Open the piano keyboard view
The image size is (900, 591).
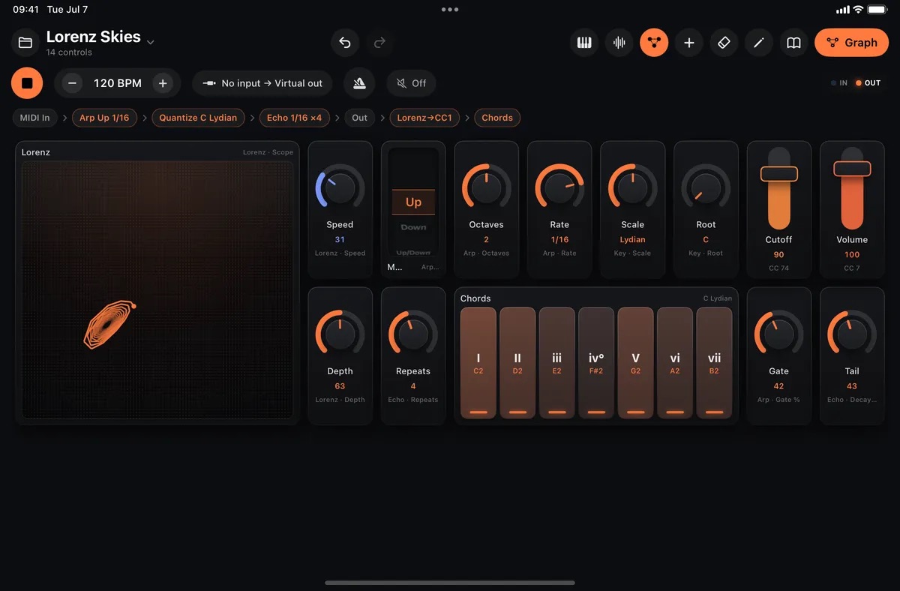tap(584, 43)
